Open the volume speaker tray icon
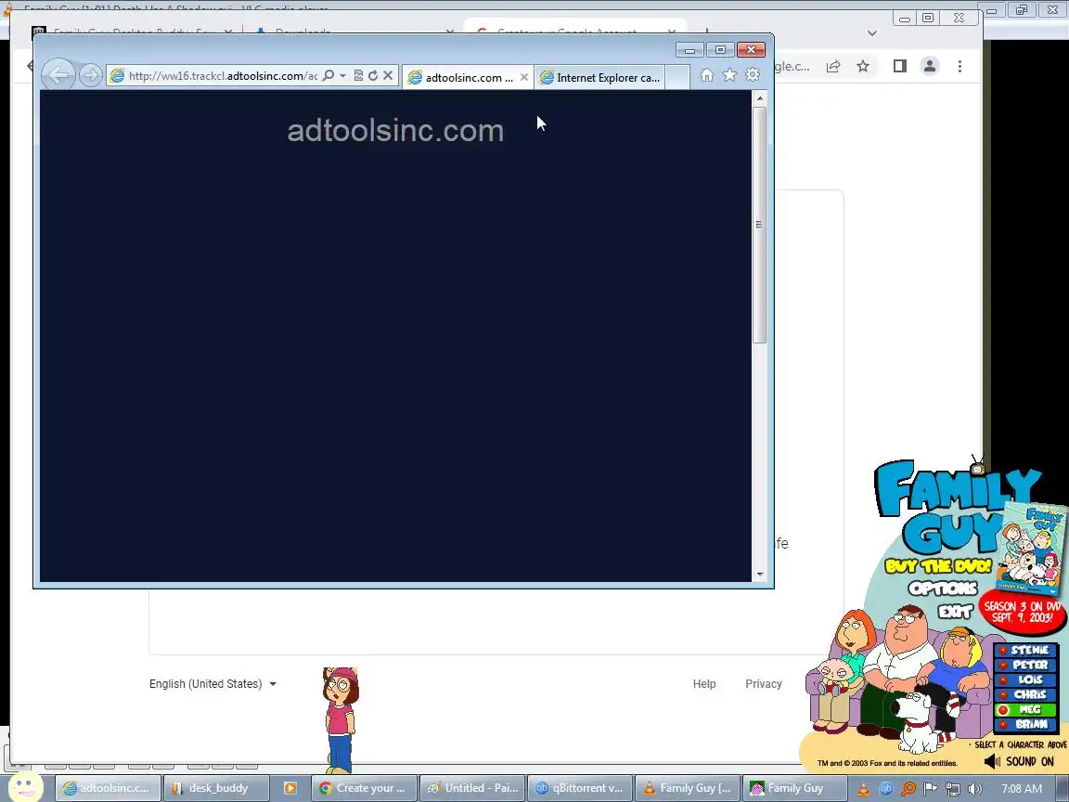1069x802 pixels. click(x=974, y=789)
